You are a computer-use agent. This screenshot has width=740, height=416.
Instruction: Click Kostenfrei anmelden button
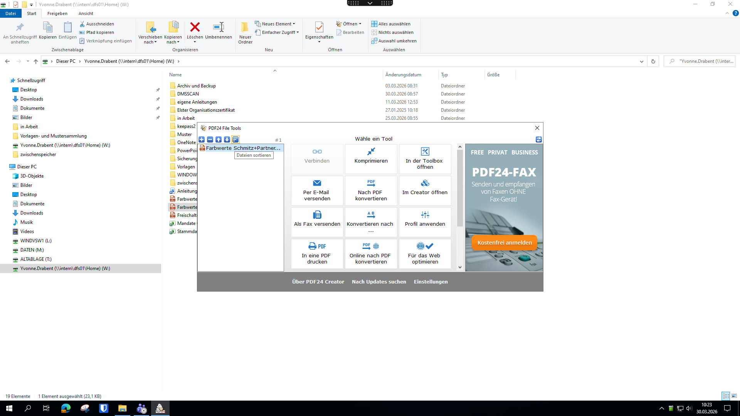[x=504, y=243]
